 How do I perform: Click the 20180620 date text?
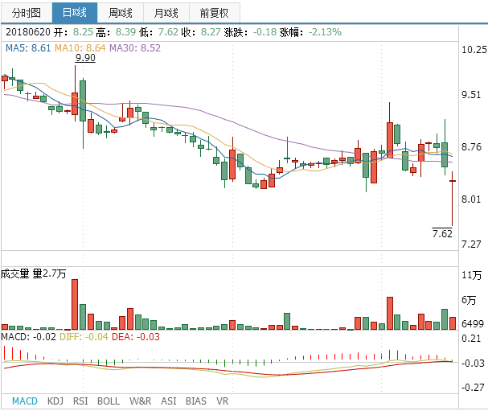click(x=28, y=31)
